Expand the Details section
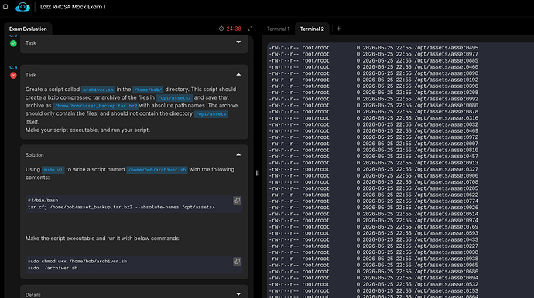Viewport: 534px width, 298px height. tap(238, 294)
